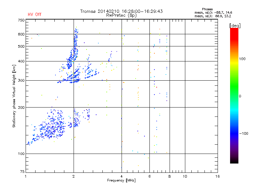Click the colorbar tick label '-100'
This screenshot has height=192, width=256.
(244, 133)
